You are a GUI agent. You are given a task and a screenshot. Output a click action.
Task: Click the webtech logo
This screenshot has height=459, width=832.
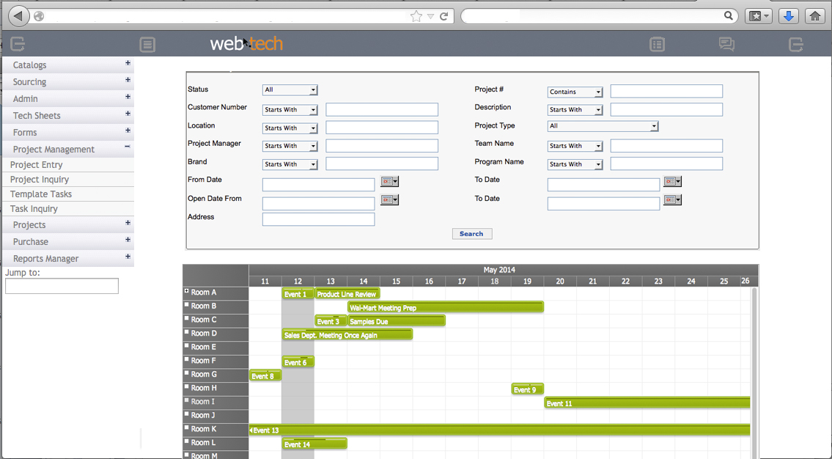coord(246,43)
